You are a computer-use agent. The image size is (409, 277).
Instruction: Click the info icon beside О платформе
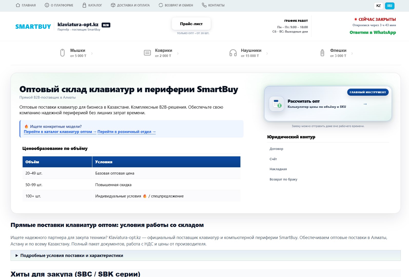(47, 5)
